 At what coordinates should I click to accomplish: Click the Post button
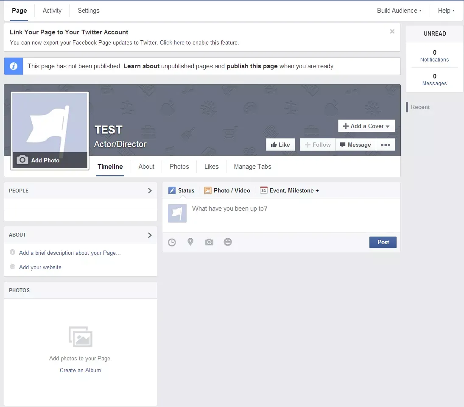coord(383,242)
